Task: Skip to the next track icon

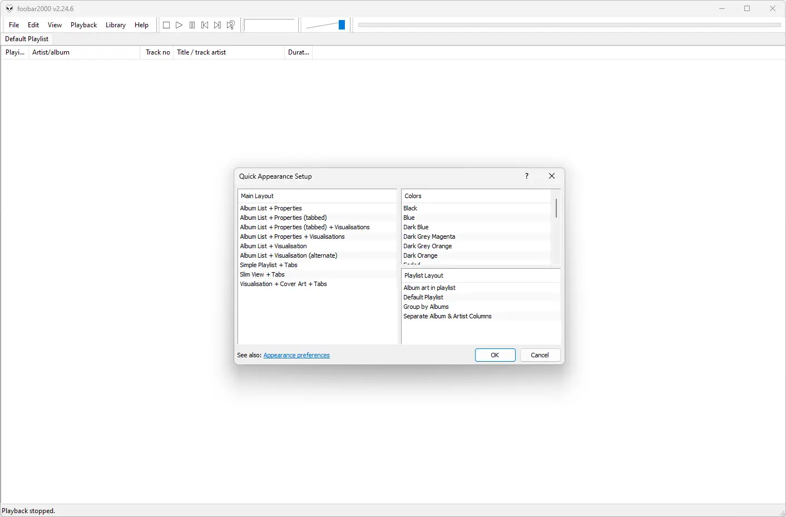Action: (x=217, y=25)
